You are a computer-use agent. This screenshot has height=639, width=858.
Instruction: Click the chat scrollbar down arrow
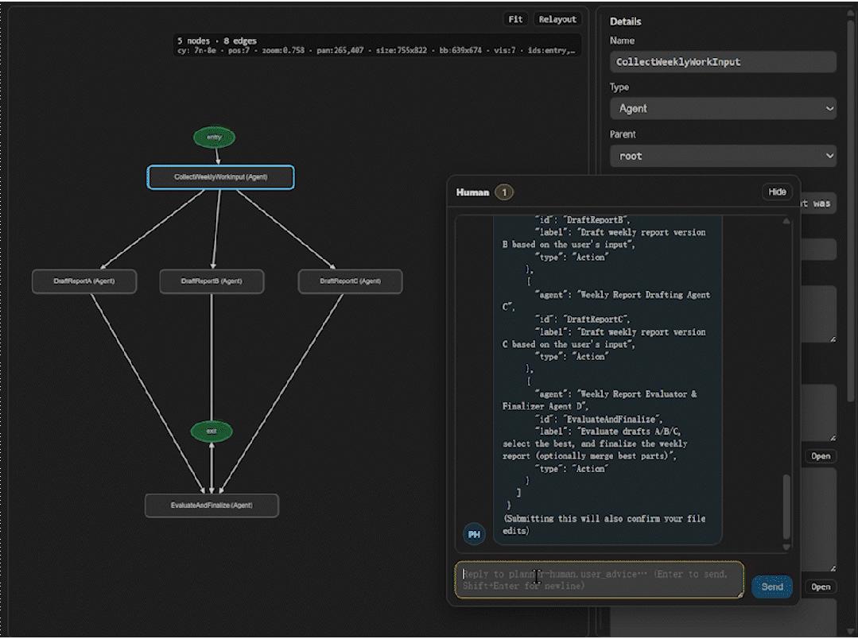pos(786,547)
